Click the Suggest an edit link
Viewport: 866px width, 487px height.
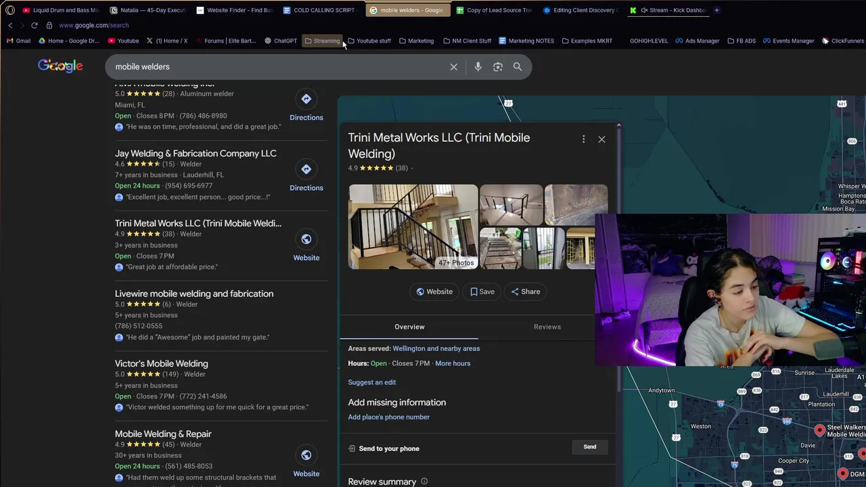tap(371, 382)
